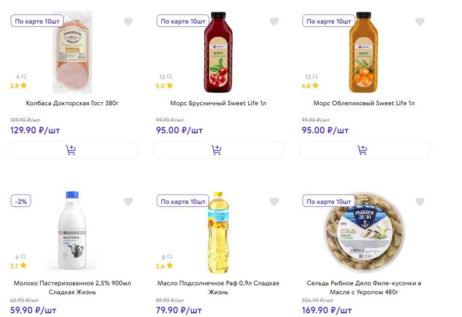Toggle favorite heart on Морс Брусничный

click(x=274, y=22)
